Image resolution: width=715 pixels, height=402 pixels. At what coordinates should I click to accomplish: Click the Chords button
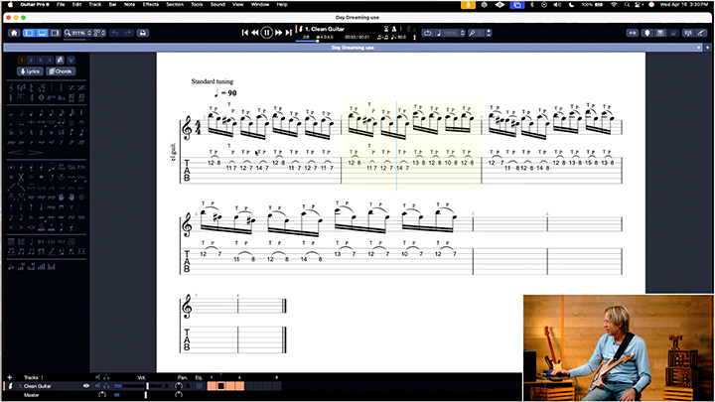[x=61, y=71]
